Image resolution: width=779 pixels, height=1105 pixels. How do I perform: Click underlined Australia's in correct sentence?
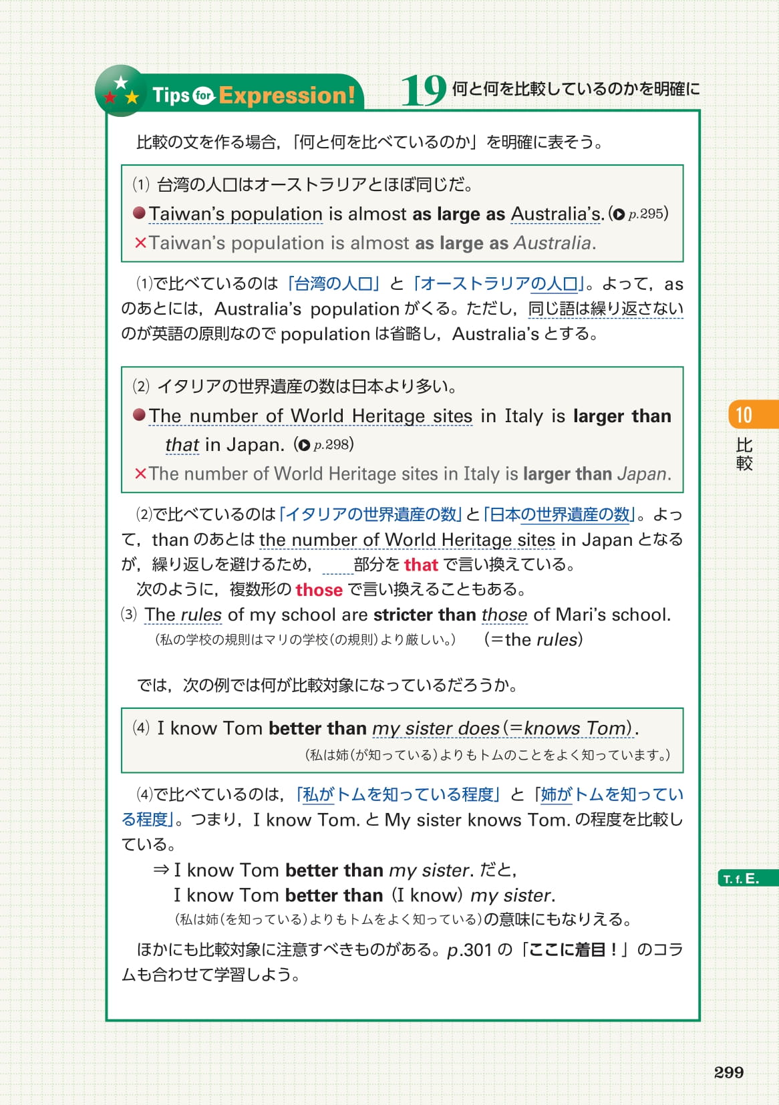pyautogui.click(x=556, y=214)
